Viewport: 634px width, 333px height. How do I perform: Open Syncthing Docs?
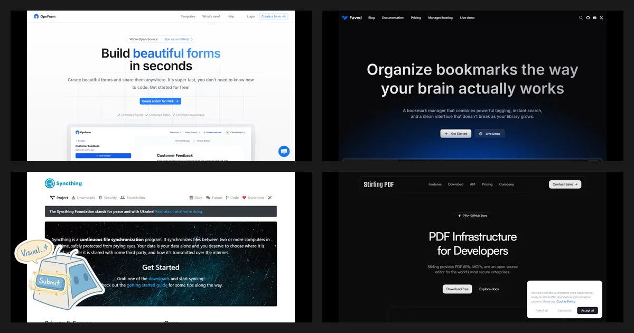(x=196, y=198)
